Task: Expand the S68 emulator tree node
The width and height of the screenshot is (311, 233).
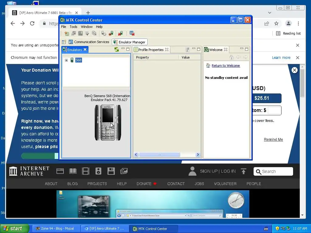Action: [x=67, y=60]
